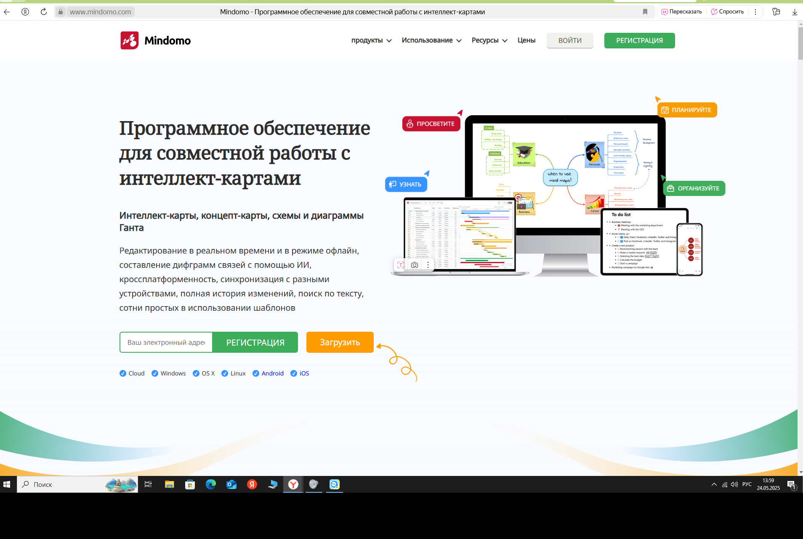This screenshot has width=803, height=539.
Task: Open the Цены menu item
Action: click(x=526, y=40)
